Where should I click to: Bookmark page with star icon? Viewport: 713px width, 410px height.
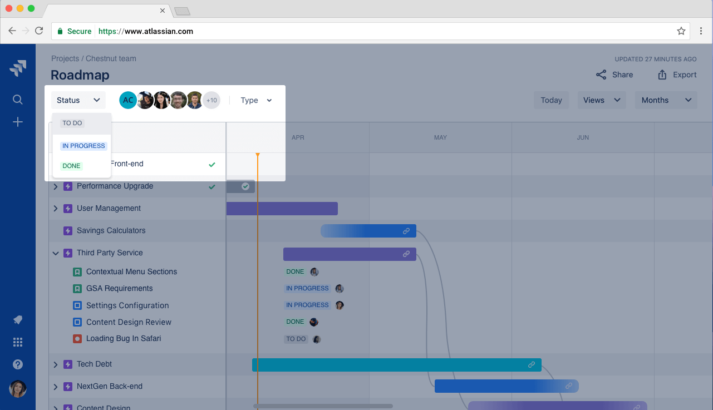pyautogui.click(x=681, y=31)
